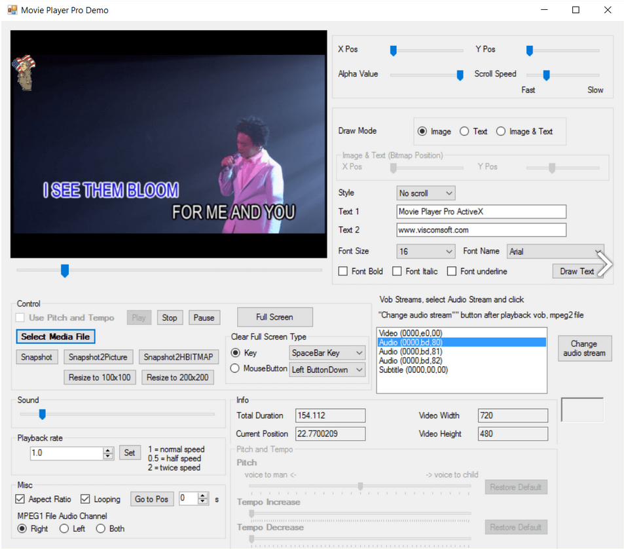Click the Video Width field
Screen dimensions: 624x549
coord(513,415)
